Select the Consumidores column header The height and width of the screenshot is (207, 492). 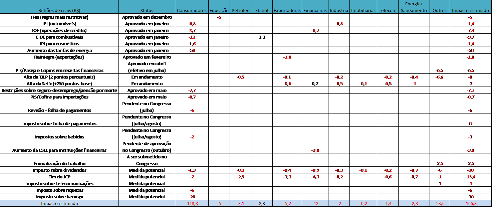192,10
